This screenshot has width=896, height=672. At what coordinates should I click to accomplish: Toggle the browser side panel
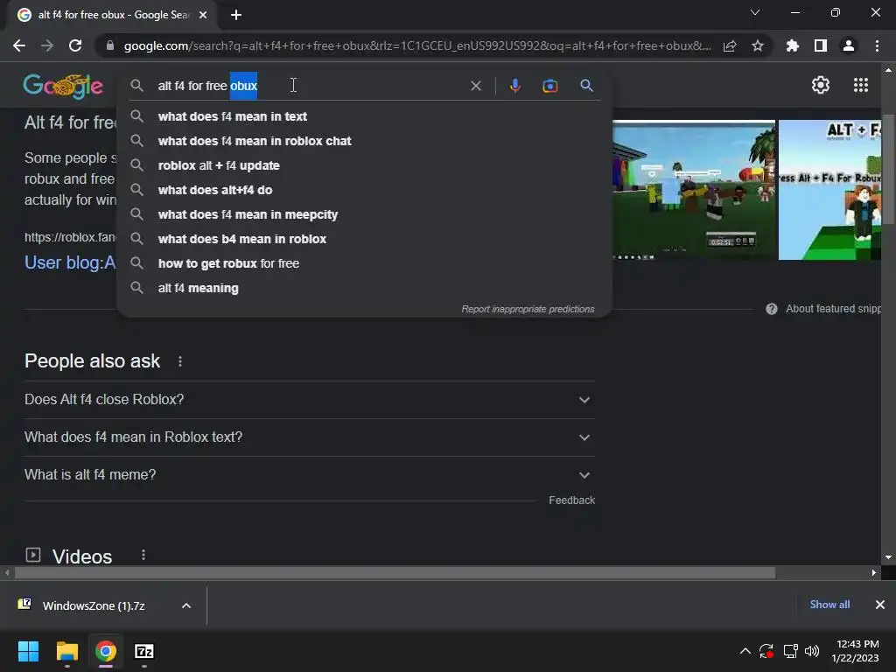pos(821,45)
